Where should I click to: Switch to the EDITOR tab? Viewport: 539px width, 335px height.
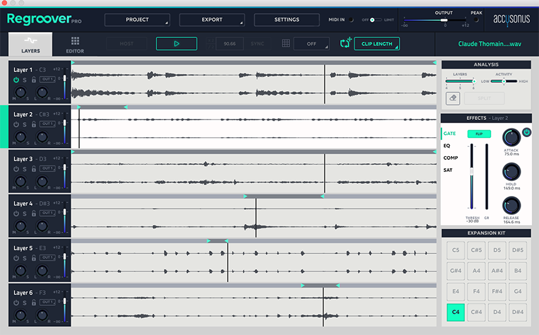pyautogui.click(x=75, y=45)
